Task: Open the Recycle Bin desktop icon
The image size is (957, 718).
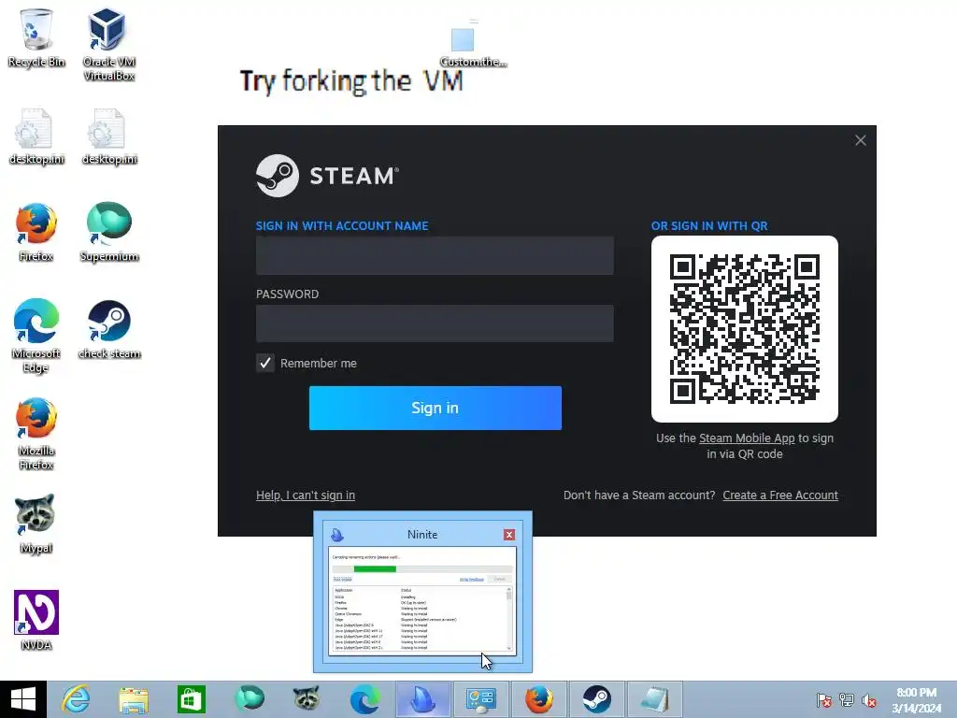Action: [x=36, y=37]
